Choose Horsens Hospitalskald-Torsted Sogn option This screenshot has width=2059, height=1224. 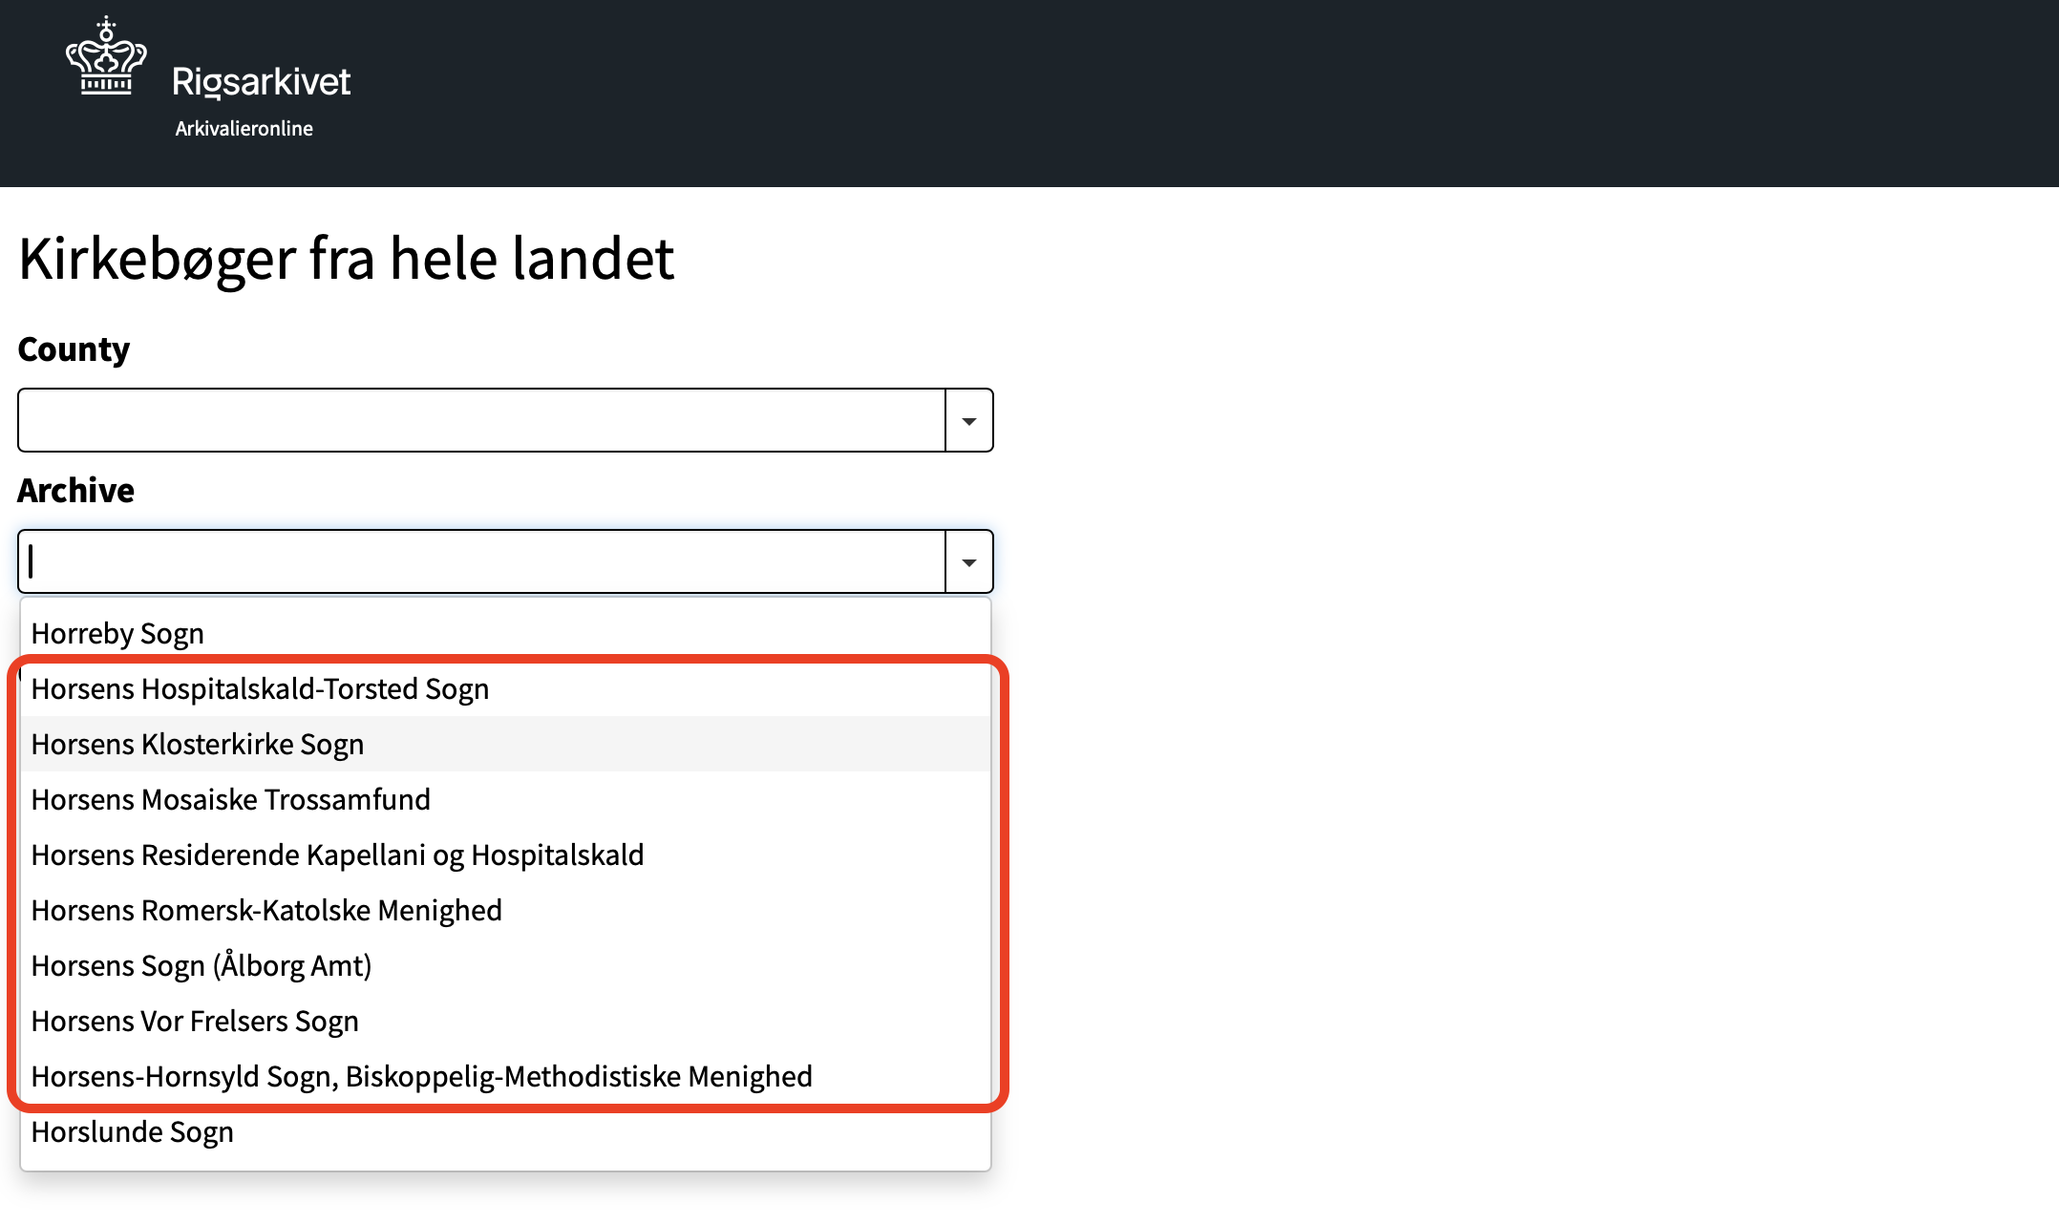tap(505, 688)
